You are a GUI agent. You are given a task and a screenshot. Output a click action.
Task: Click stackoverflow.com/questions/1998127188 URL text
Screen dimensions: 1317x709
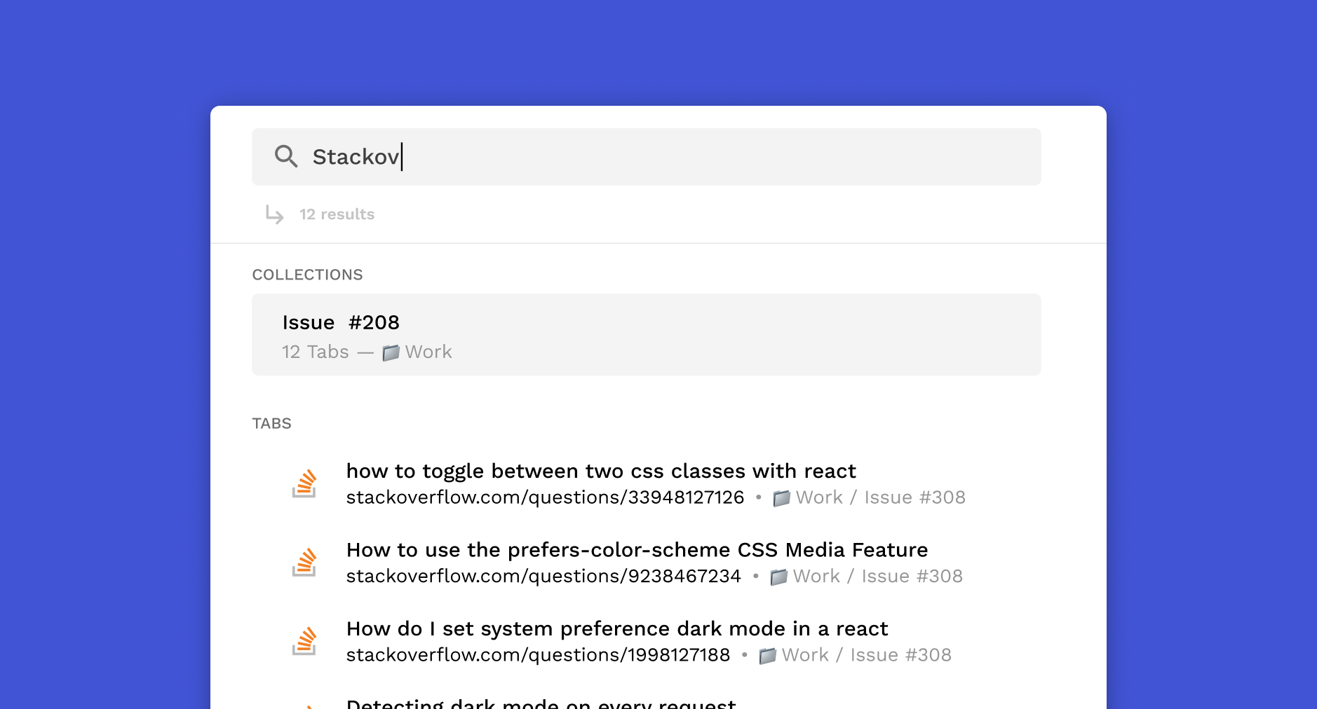tap(538, 654)
